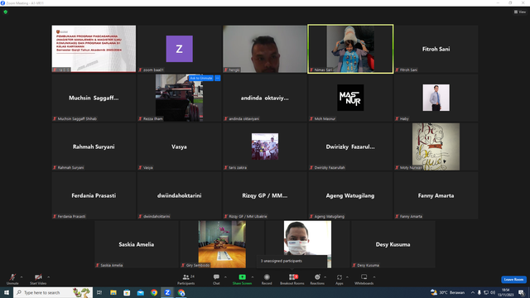530x298 pixels.
Task: Open Whiteboards
Action: [364, 279]
